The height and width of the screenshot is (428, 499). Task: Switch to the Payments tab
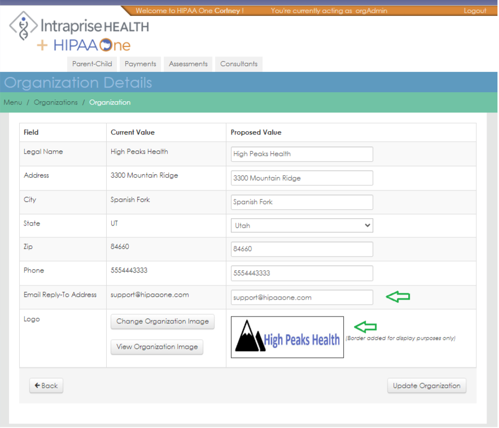pyautogui.click(x=139, y=63)
